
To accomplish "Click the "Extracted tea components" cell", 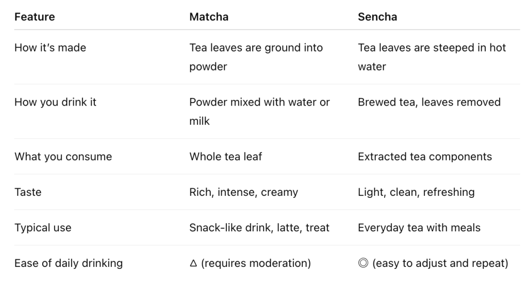I will point(425,157).
